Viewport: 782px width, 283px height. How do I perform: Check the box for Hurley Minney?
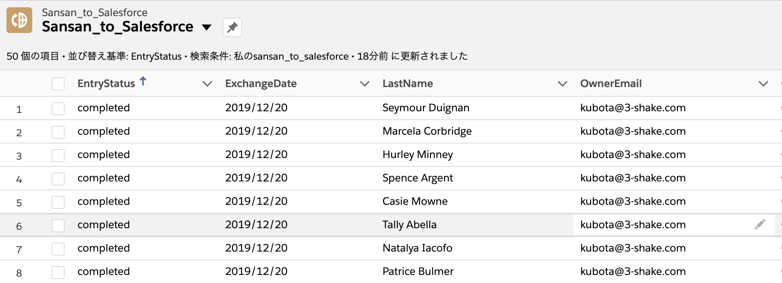point(58,155)
